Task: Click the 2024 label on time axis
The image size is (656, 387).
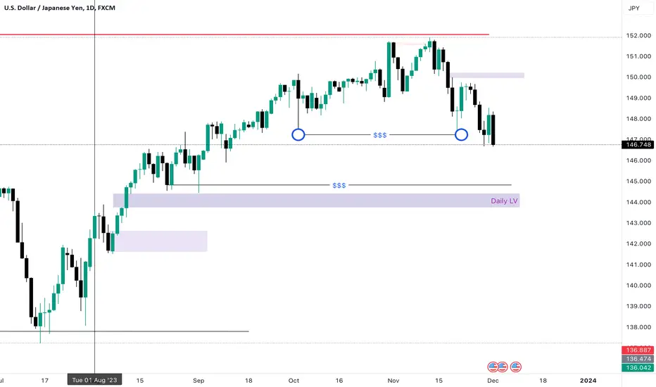Action: (x=588, y=380)
